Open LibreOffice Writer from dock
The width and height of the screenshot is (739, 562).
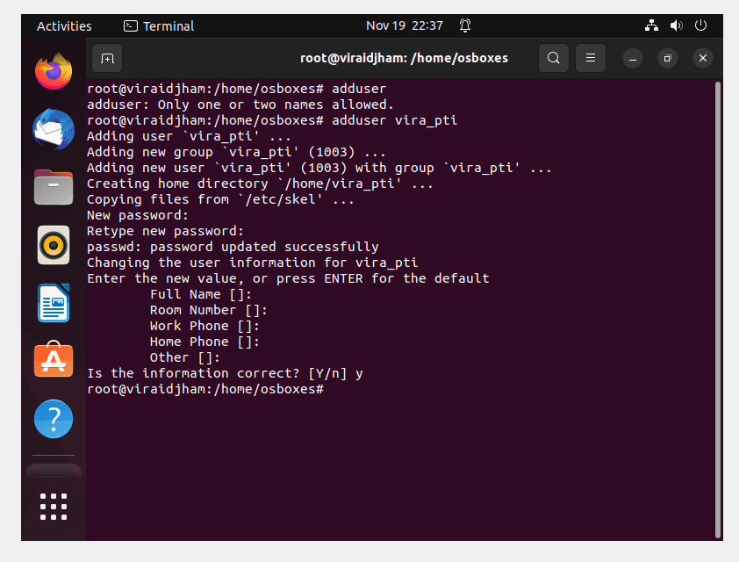54,303
